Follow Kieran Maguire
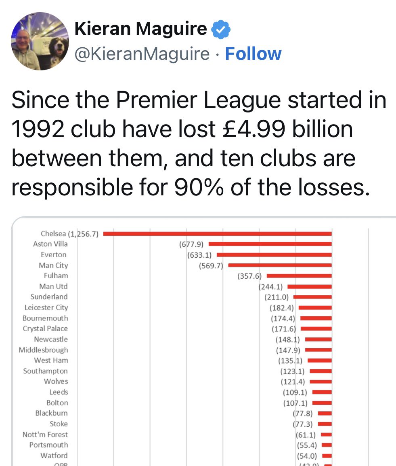 click(253, 54)
